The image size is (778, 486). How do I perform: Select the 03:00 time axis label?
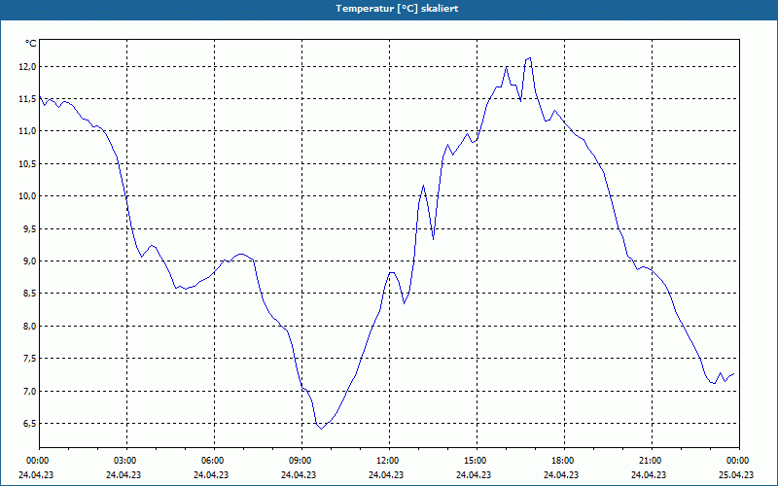click(126, 461)
